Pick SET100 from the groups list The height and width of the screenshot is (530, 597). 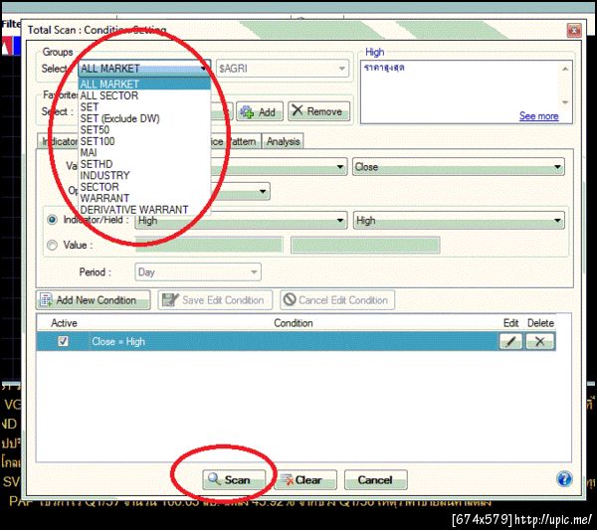[144, 141]
